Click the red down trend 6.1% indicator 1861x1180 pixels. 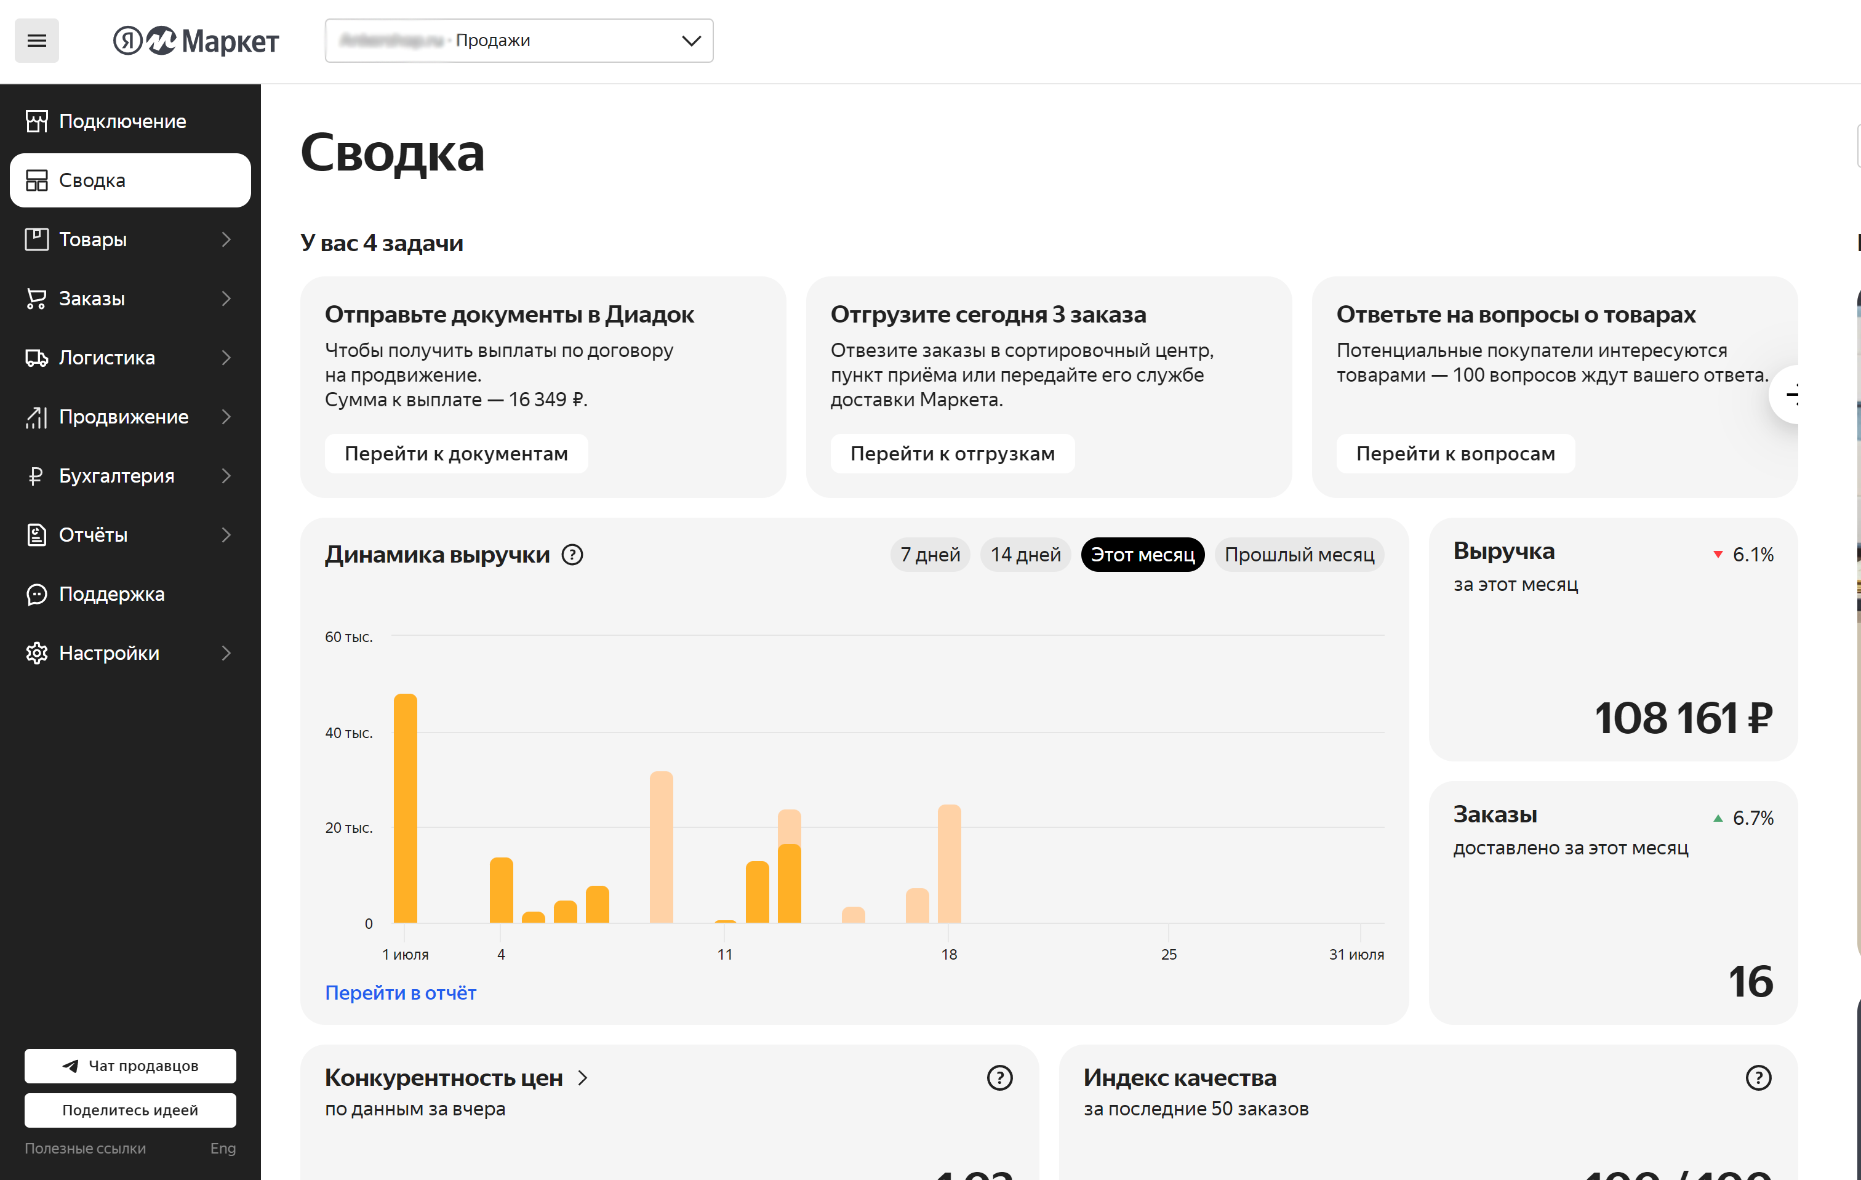(x=1743, y=555)
